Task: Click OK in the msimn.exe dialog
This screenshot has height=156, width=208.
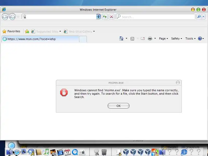Action: [119, 106]
